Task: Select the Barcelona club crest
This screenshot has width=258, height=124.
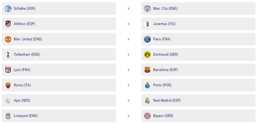Action: click(x=147, y=70)
